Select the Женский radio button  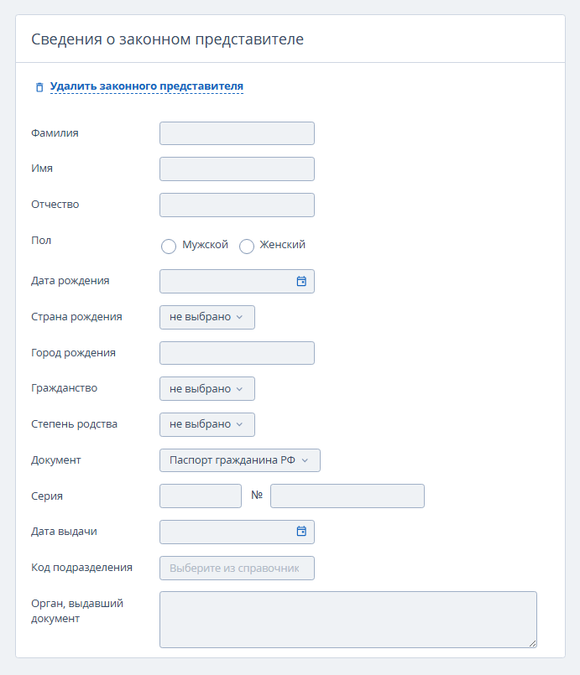tap(247, 247)
